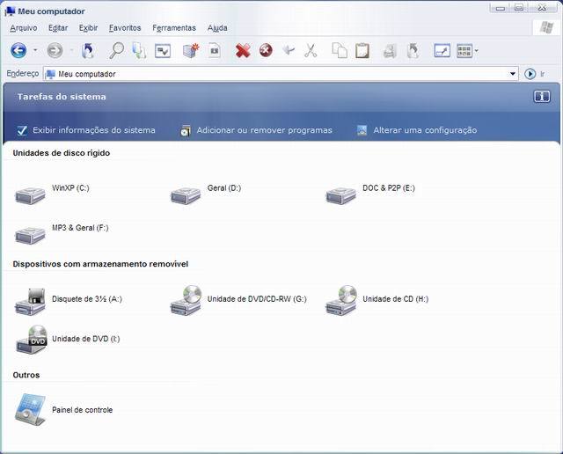Click Dispositivos com armazenamento removível heading
Screen dimensions: 563x454
point(100,264)
